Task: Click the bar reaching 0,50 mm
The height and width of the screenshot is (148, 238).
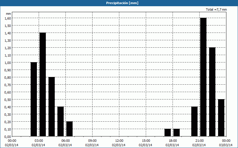Action: click(x=221, y=118)
